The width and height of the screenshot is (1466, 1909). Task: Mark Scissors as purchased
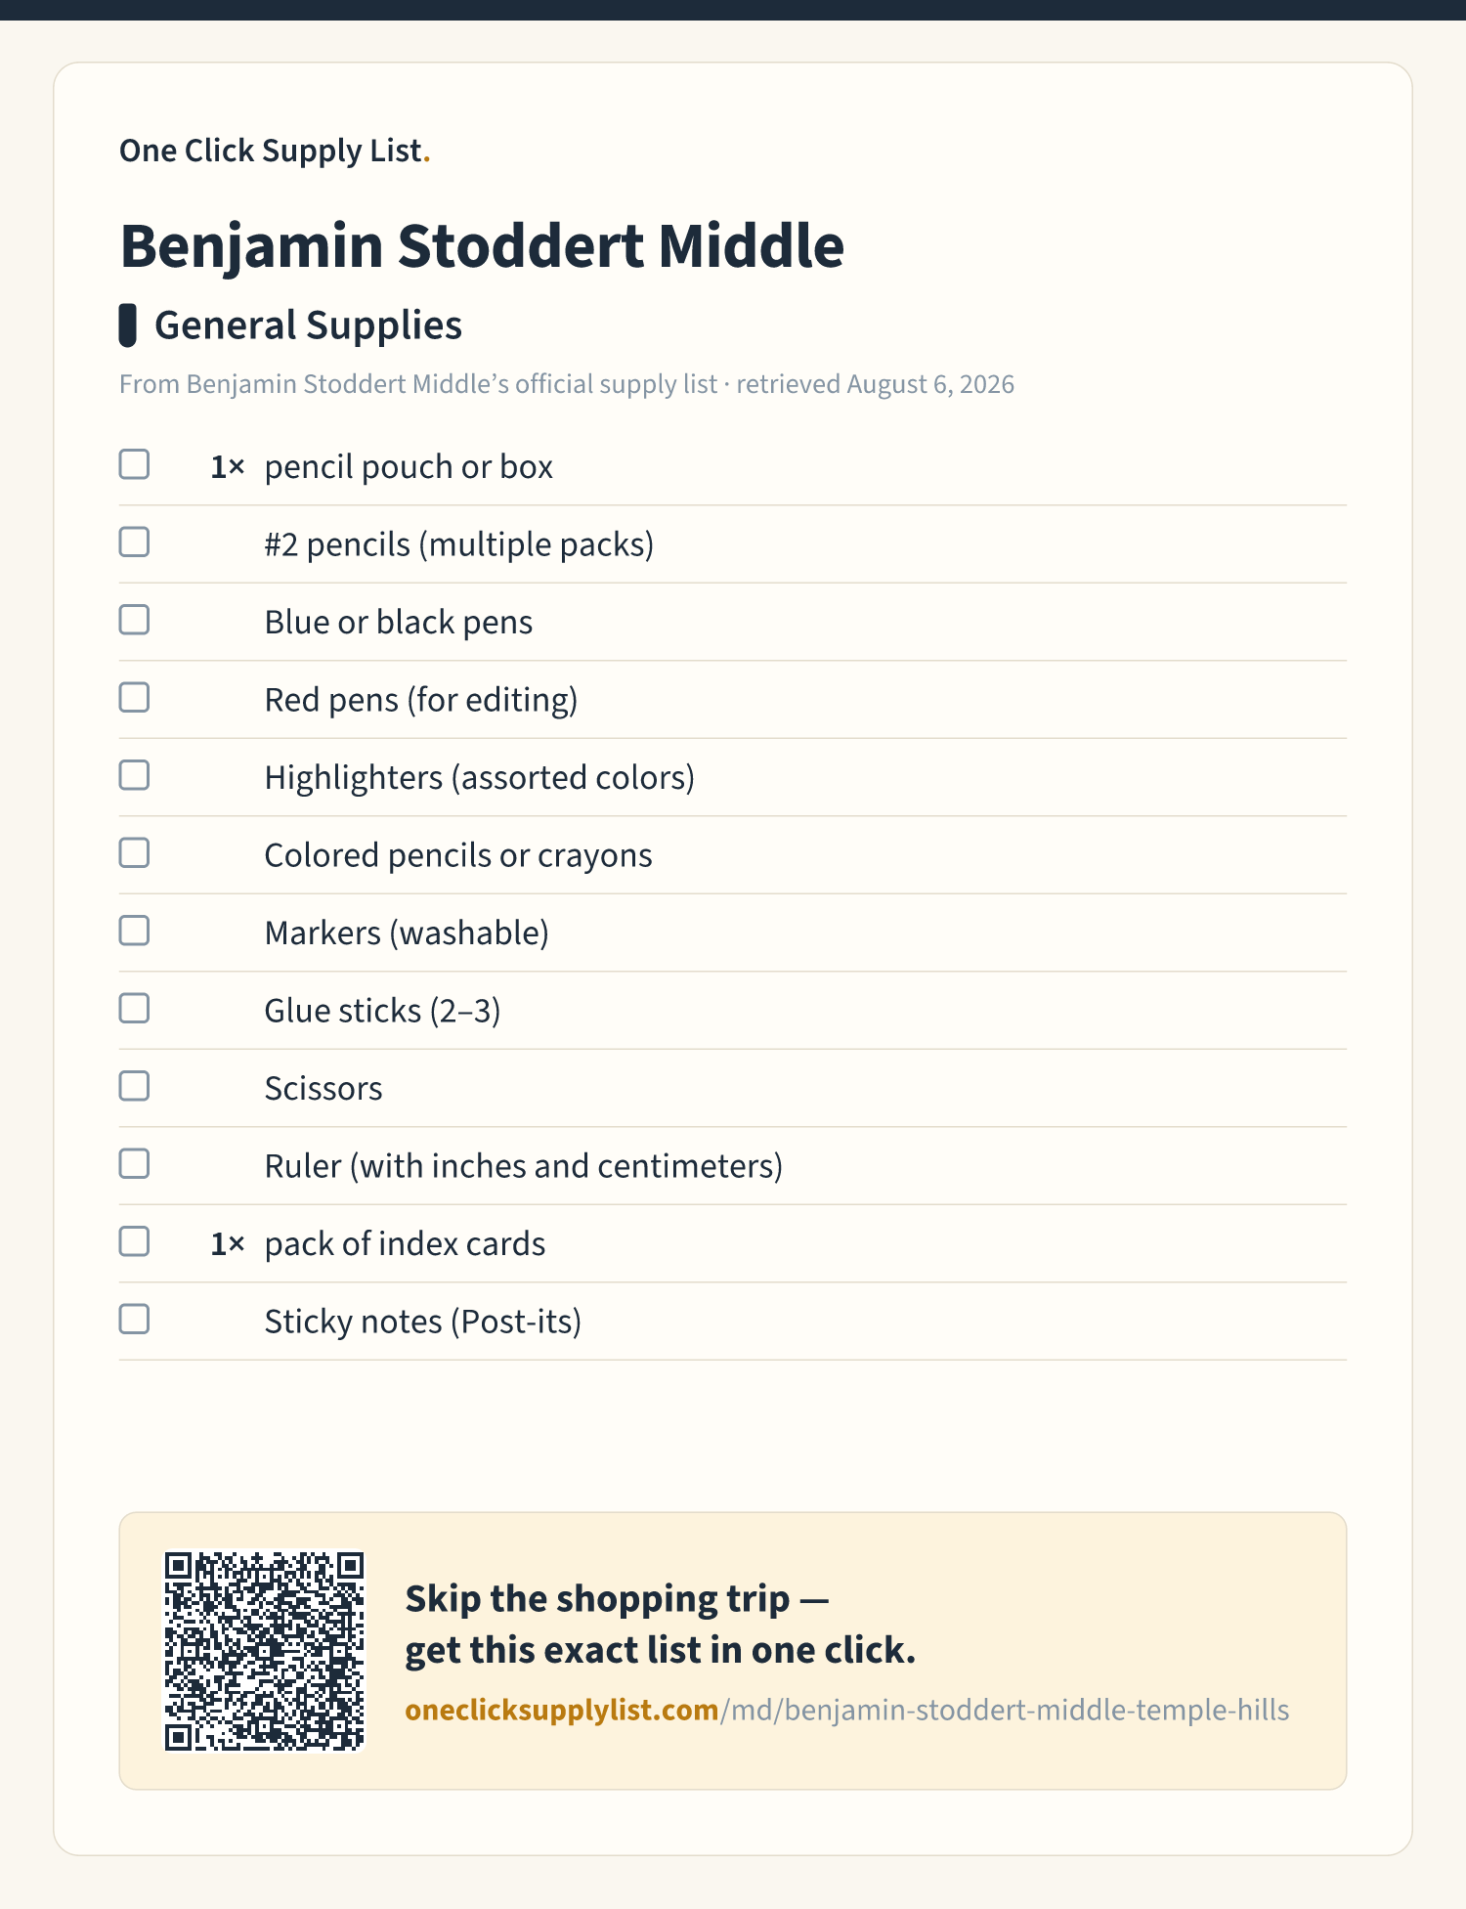coord(134,1086)
